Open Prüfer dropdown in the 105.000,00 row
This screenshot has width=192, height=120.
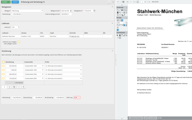63,78
